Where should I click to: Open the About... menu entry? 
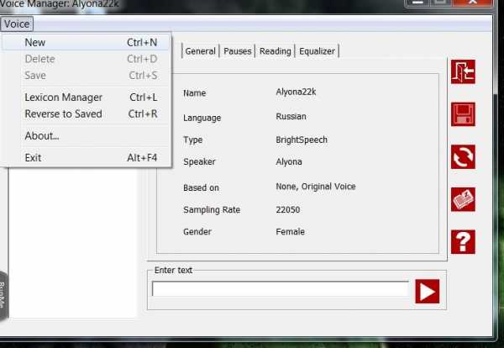point(42,135)
